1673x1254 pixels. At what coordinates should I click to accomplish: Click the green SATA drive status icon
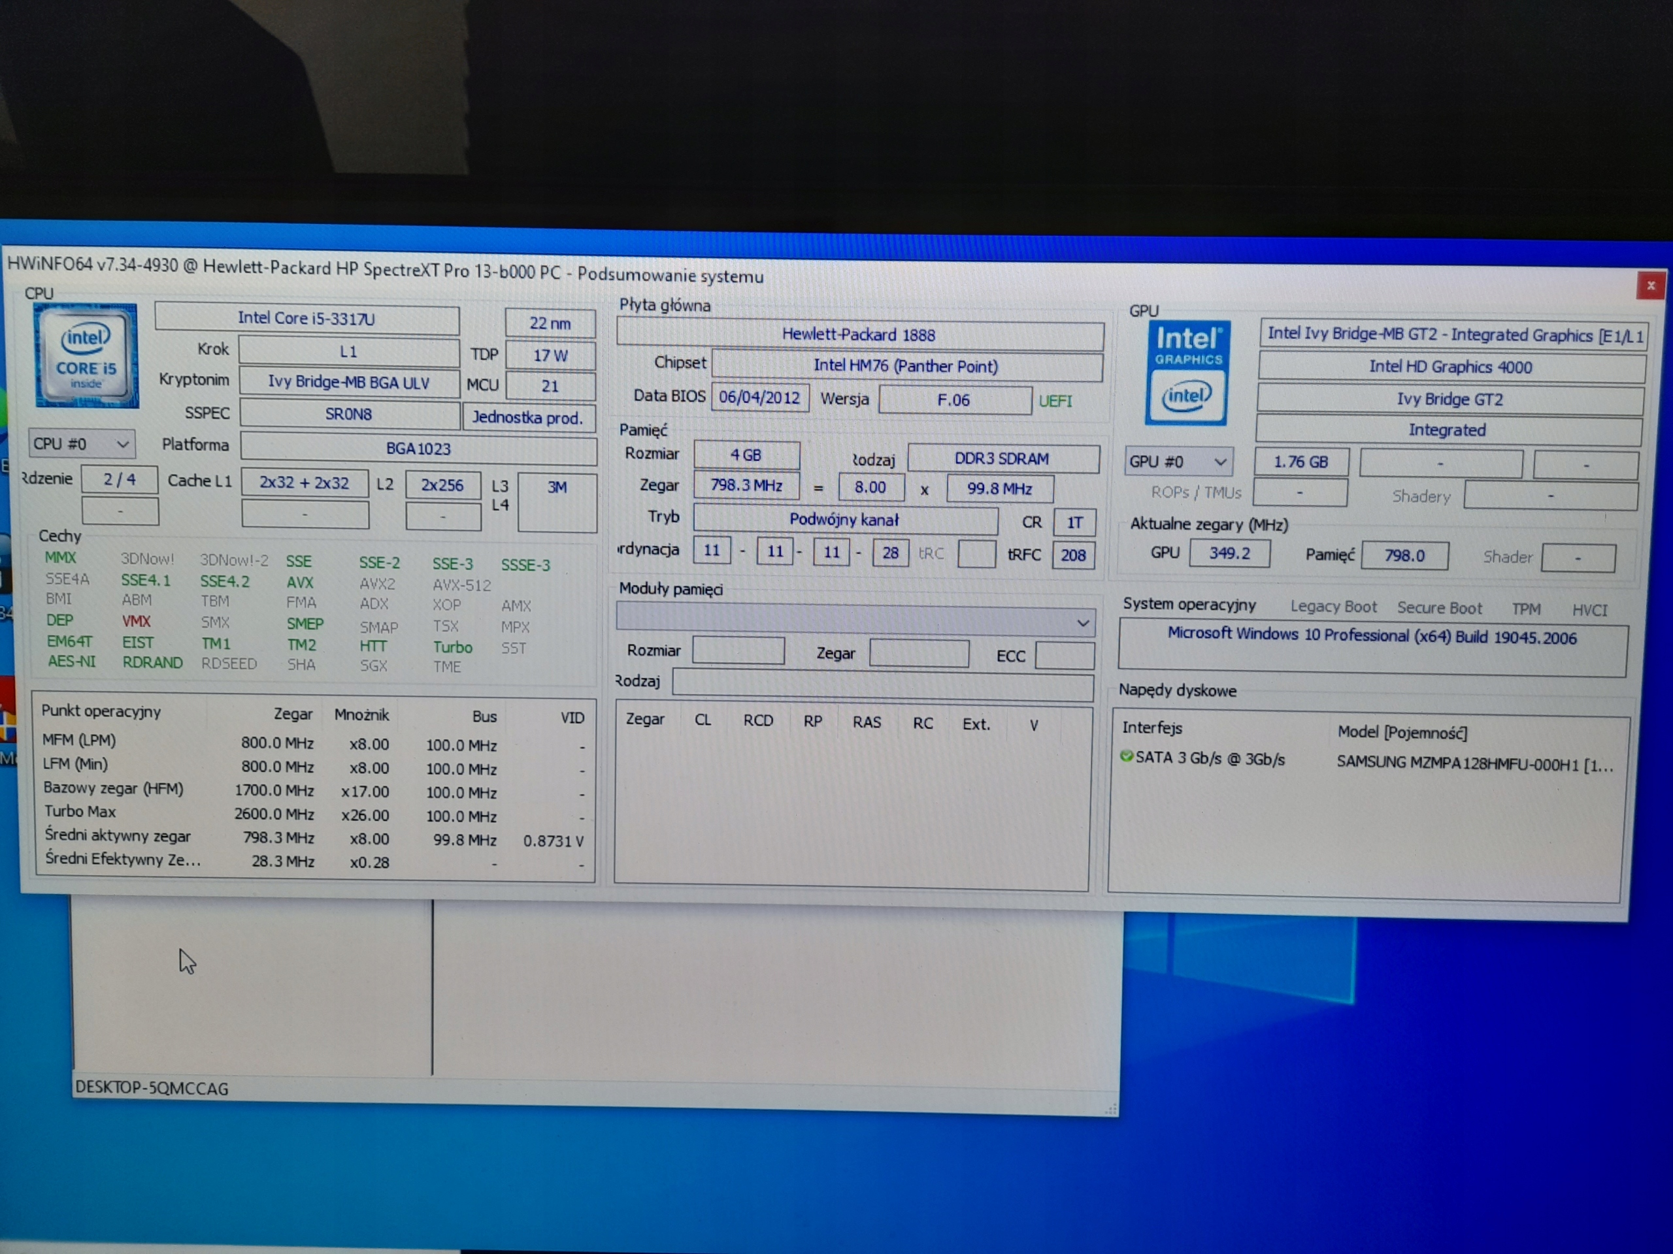(x=1127, y=756)
